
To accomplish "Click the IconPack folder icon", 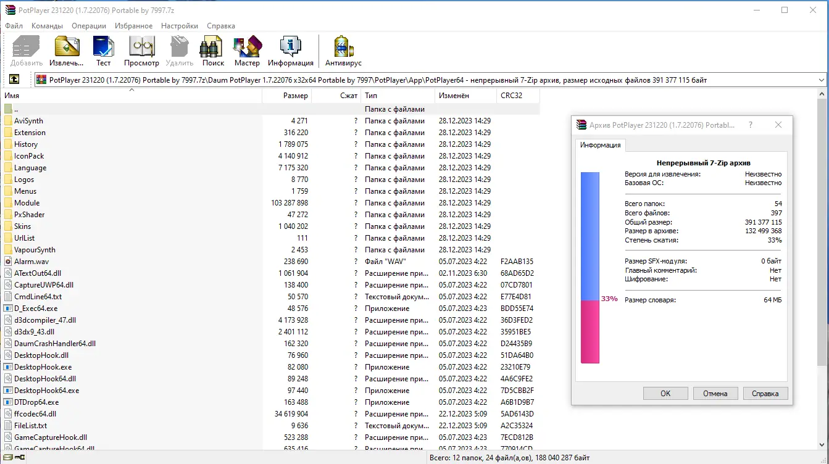I will click(x=8, y=156).
